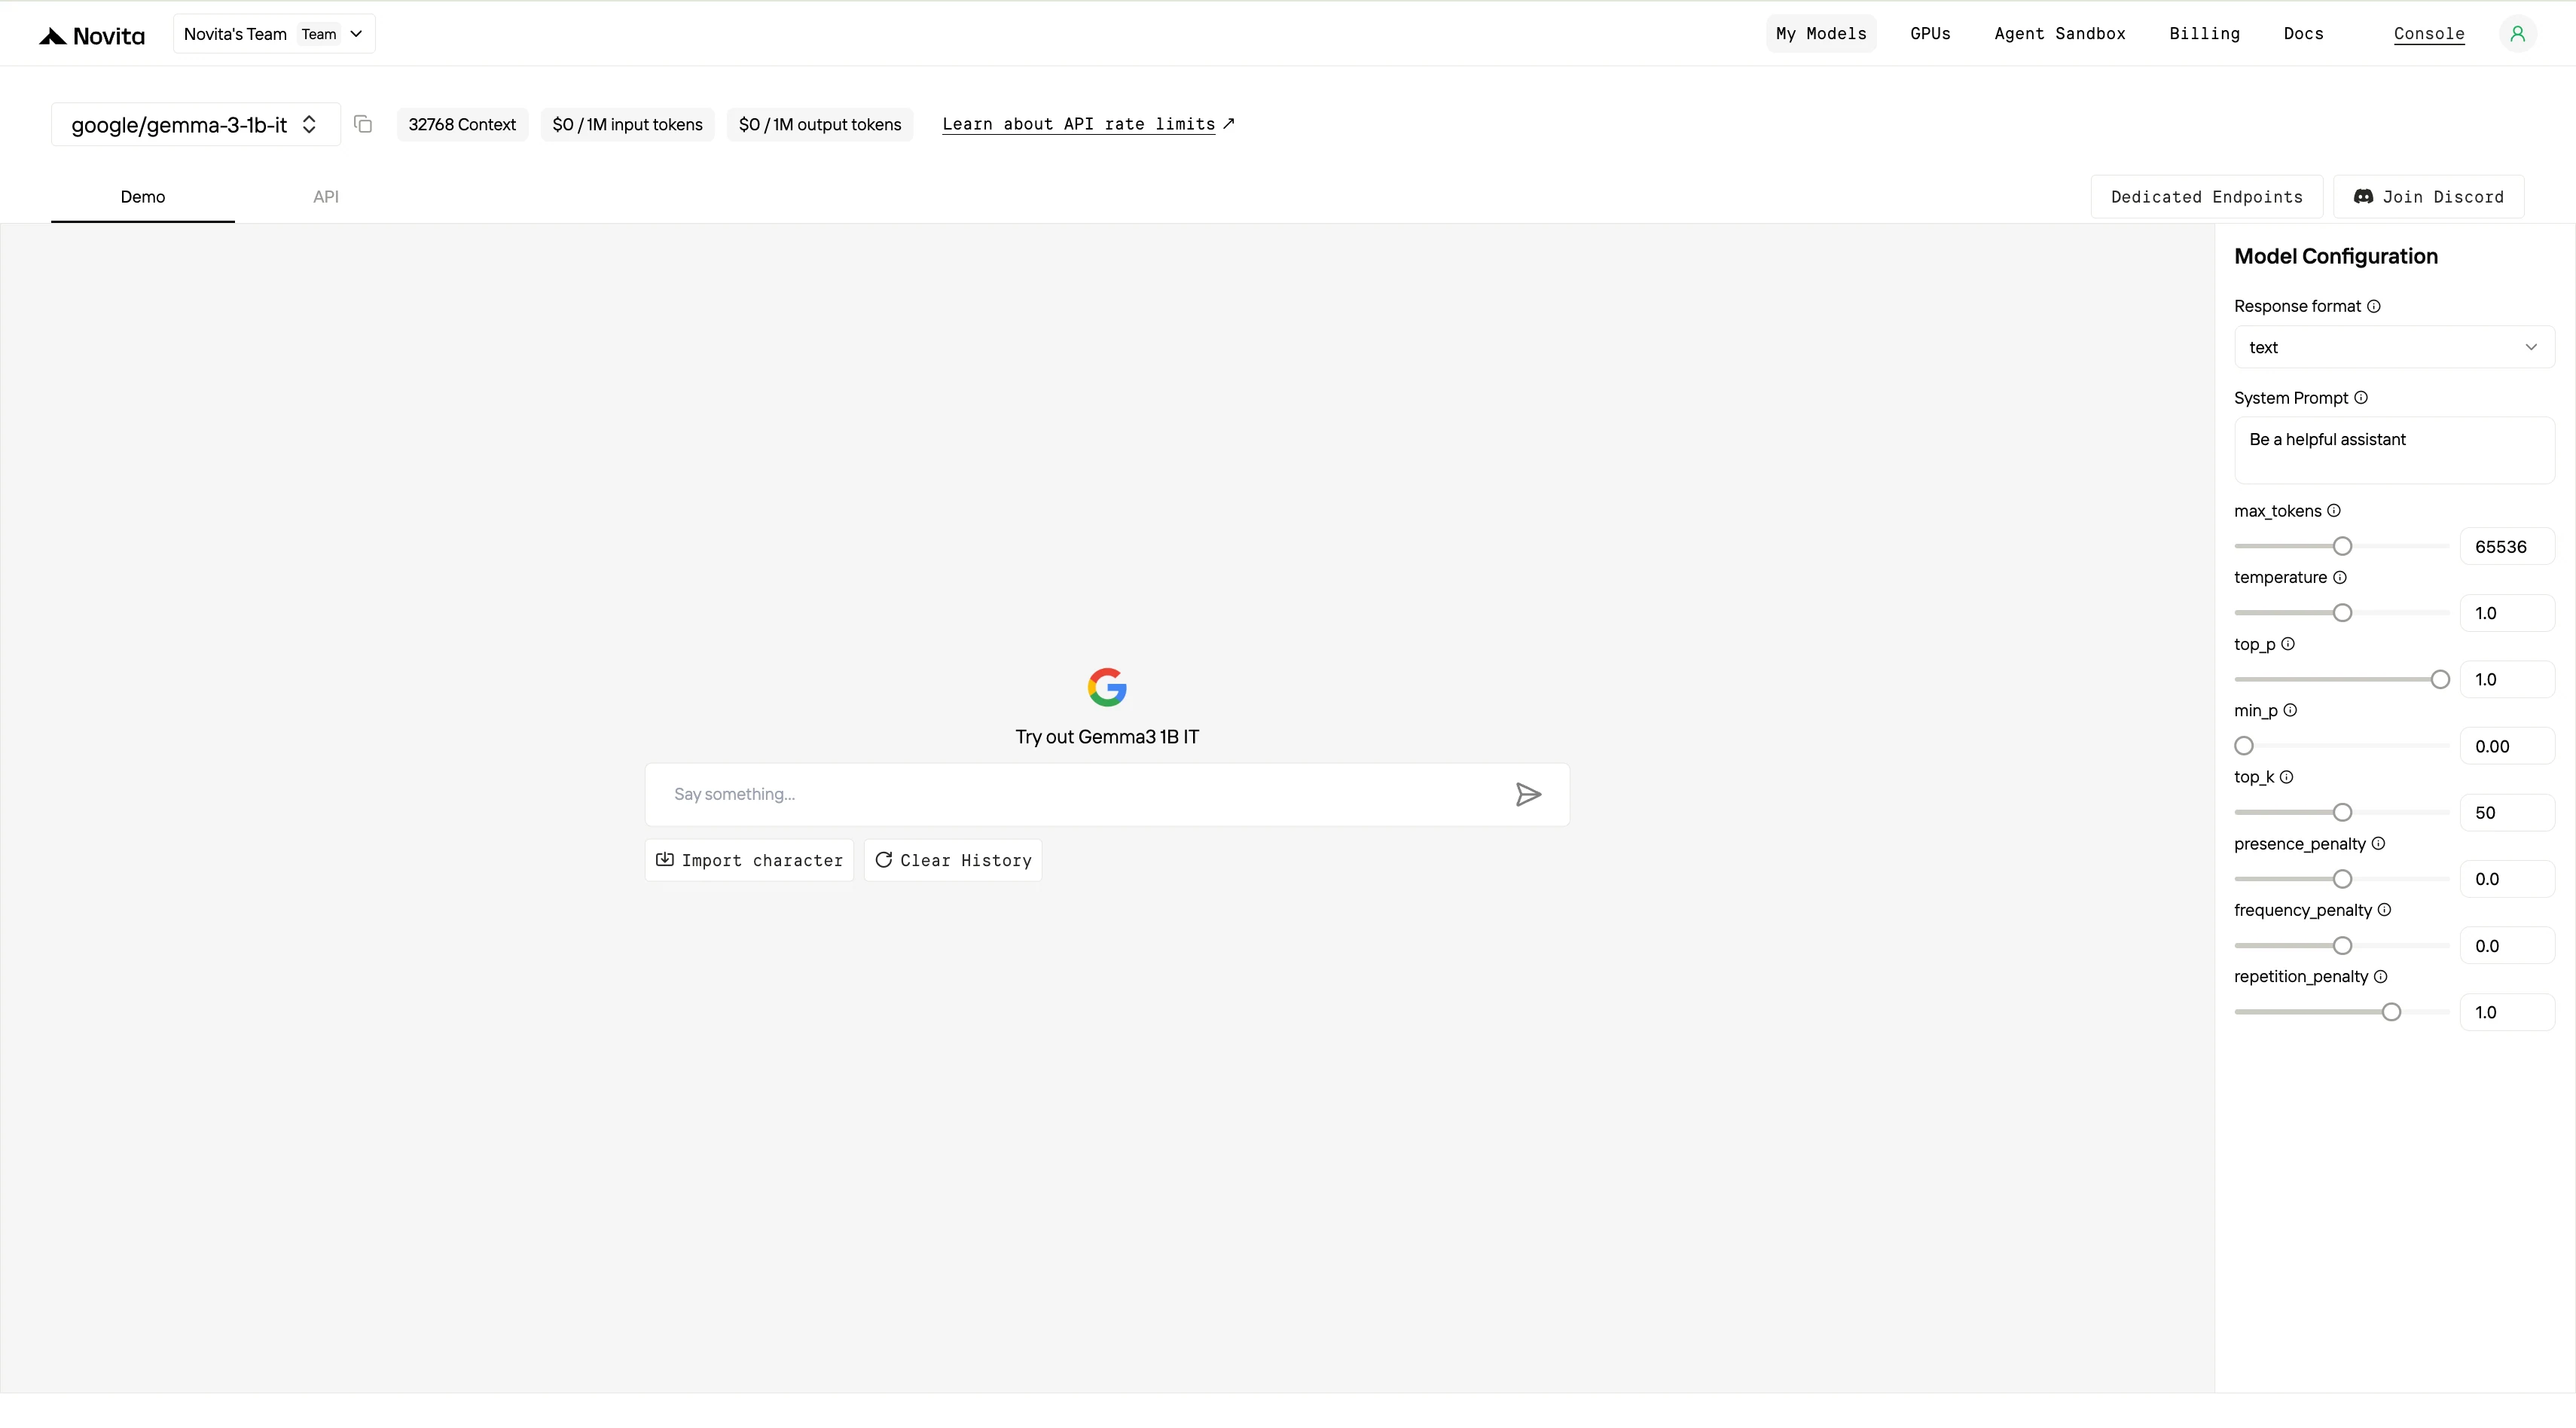The height and width of the screenshot is (1428, 2576).
Task: Click the Try out Gemma3 1B IT text
Action: [x=1107, y=737]
